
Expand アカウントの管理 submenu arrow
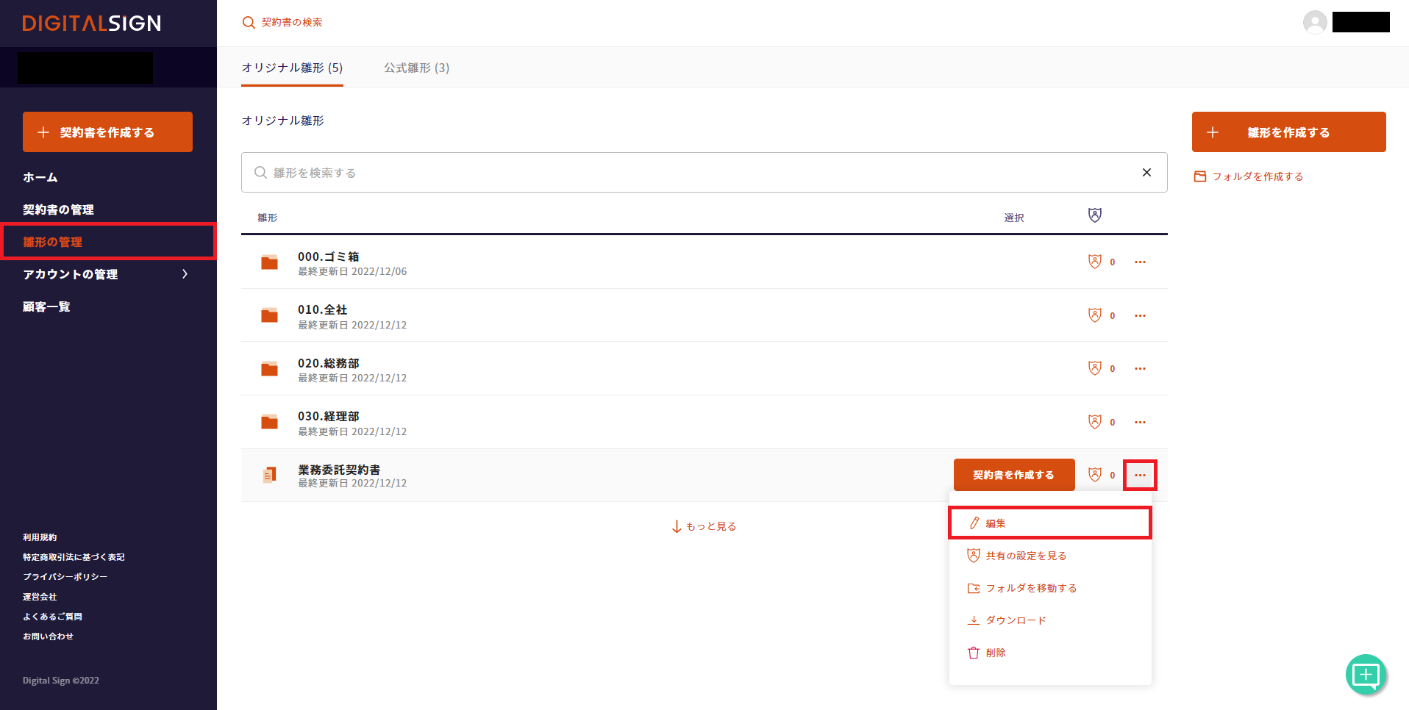click(x=185, y=274)
